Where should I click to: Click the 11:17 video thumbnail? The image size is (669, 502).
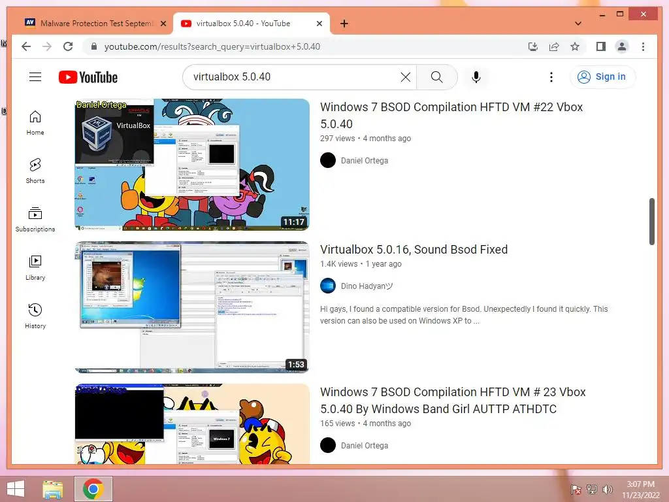coord(192,165)
